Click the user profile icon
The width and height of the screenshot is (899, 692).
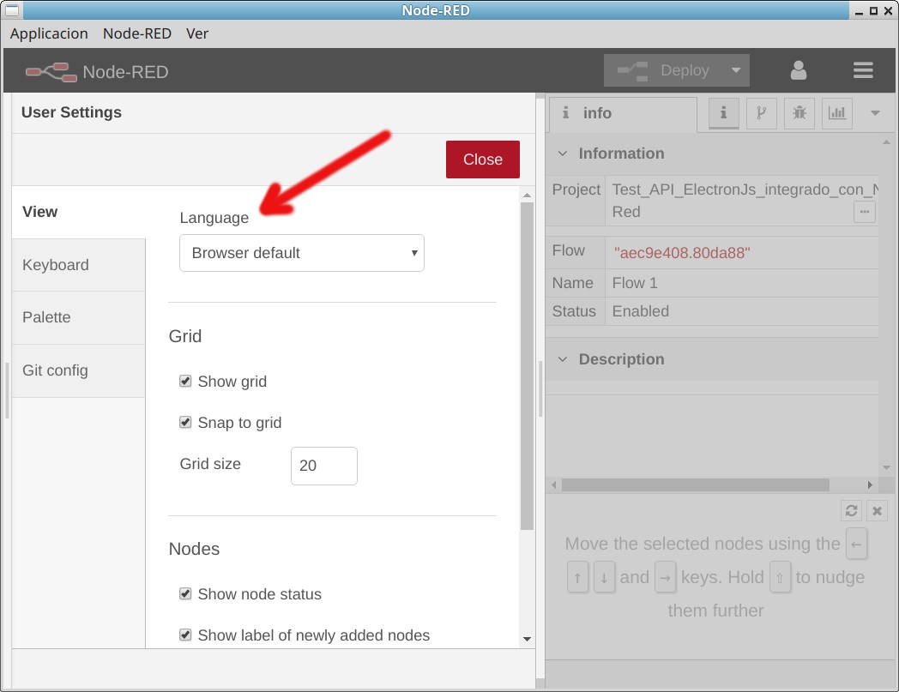(x=798, y=70)
